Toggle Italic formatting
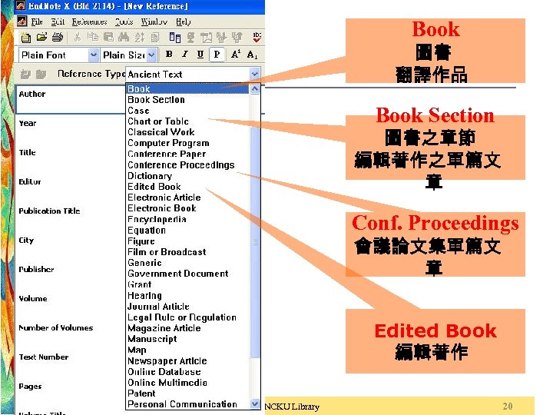Viewport: 553px width, 415px height. tap(185, 55)
